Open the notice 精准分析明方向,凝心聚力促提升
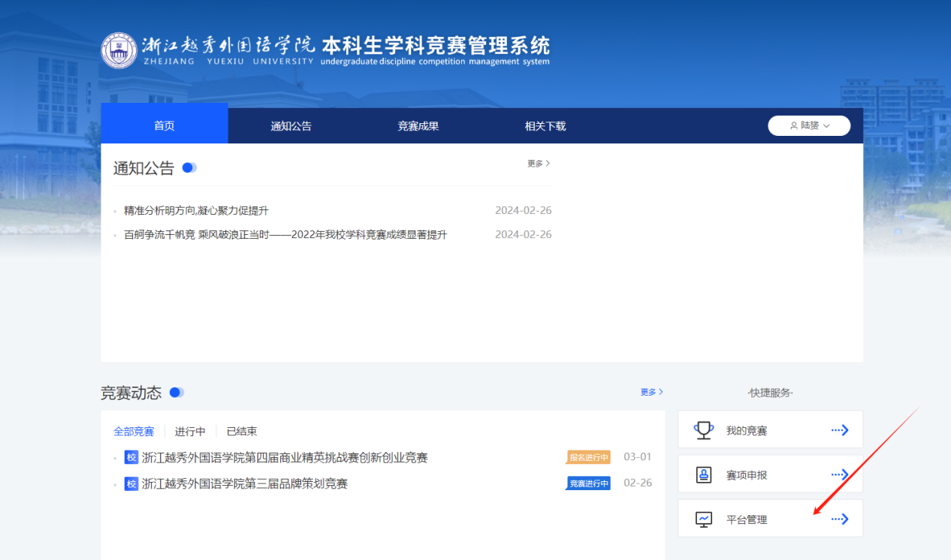 (196, 210)
